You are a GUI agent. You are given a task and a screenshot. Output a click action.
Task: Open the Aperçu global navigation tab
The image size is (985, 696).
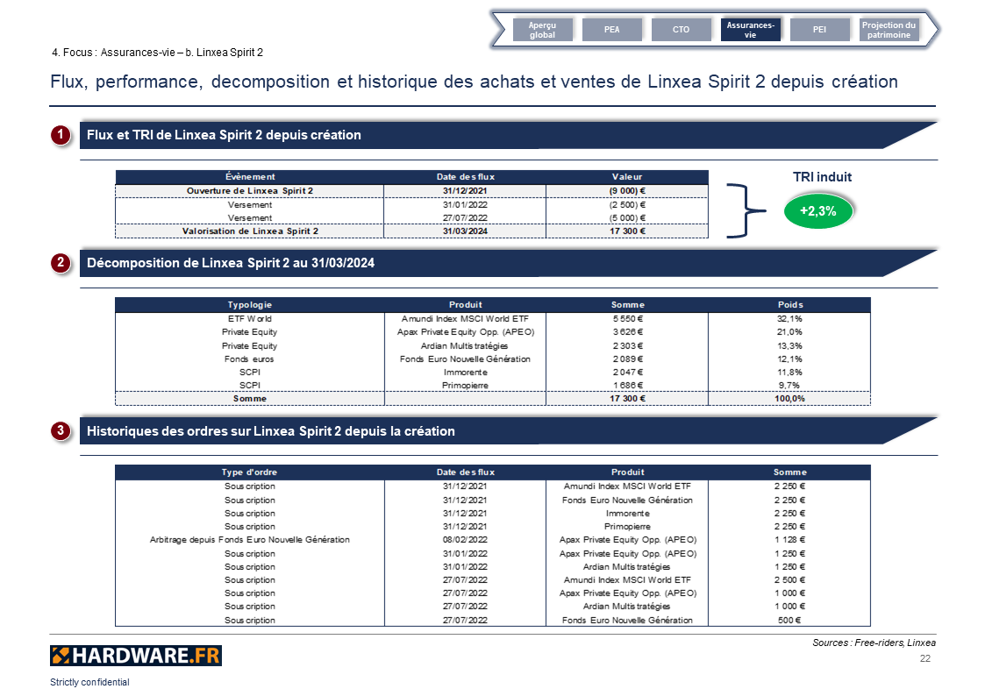pyautogui.click(x=542, y=30)
